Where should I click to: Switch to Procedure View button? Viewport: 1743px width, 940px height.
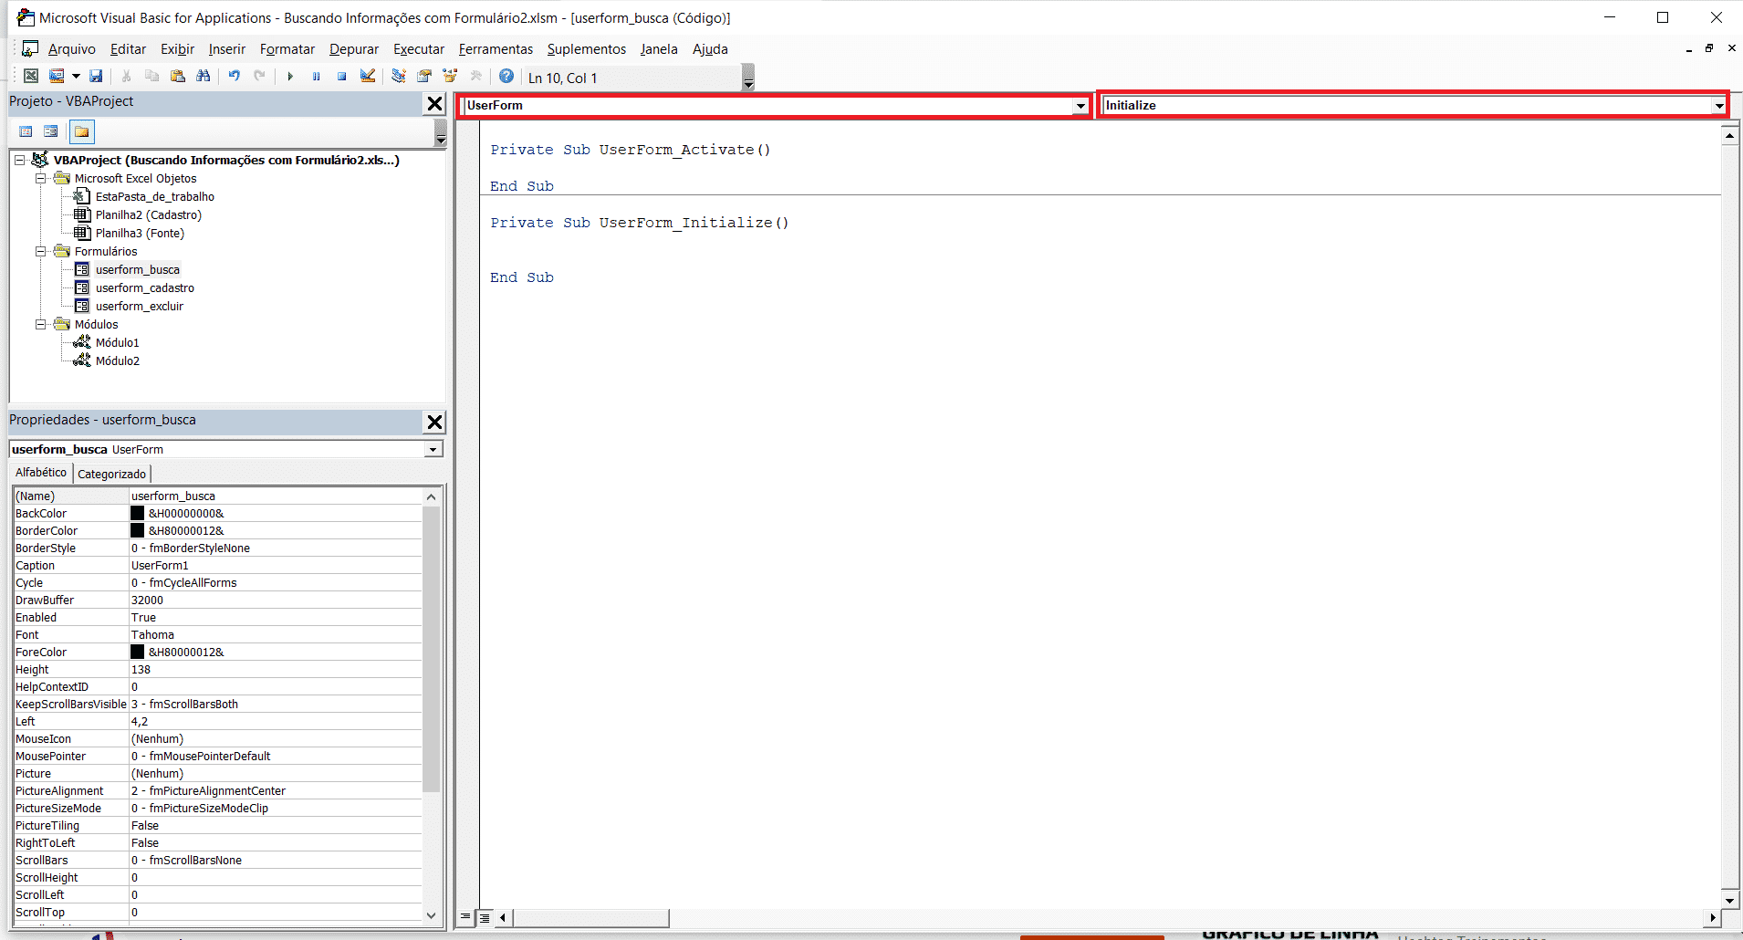pyautogui.click(x=466, y=917)
